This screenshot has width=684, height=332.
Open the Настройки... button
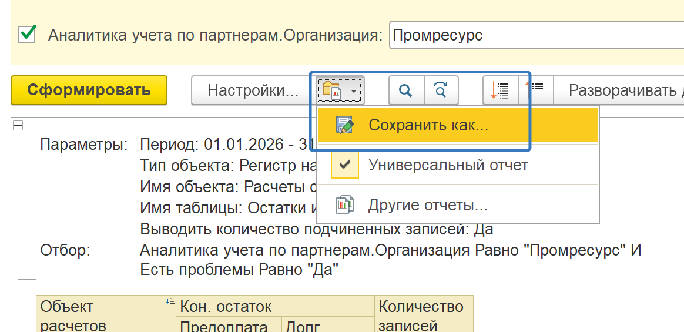pyautogui.click(x=253, y=90)
